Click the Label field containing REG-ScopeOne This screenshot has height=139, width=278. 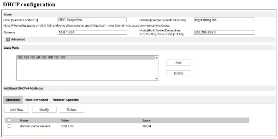92,20
